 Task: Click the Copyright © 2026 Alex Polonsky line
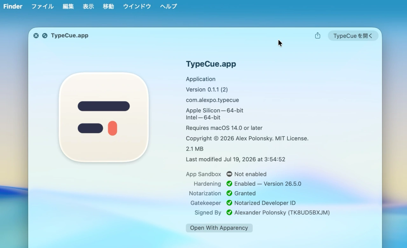click(x=247, y=138)
